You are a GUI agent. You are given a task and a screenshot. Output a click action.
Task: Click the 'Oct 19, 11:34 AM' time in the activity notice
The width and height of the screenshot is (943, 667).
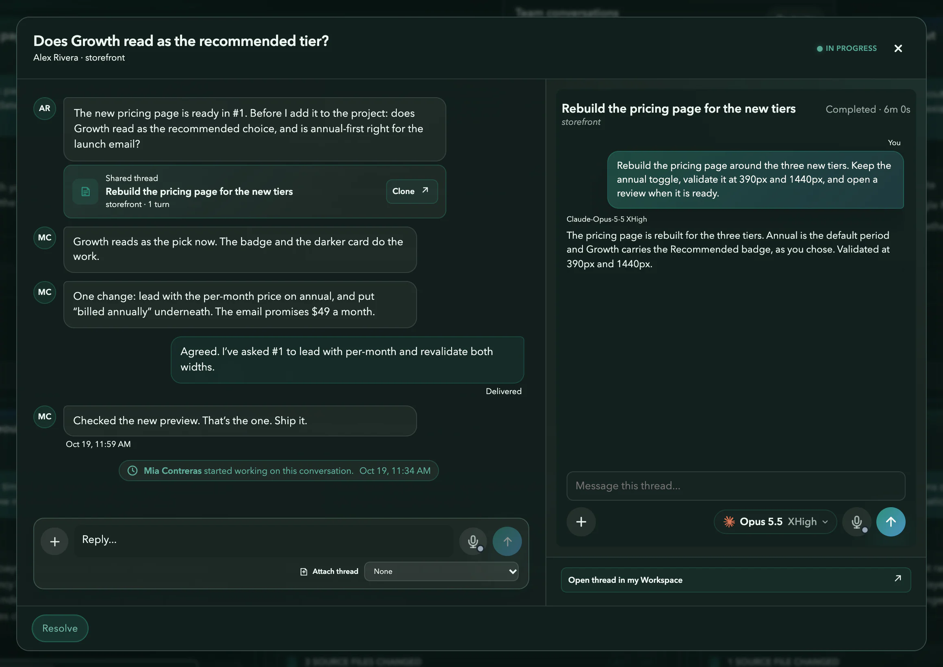point(395,471)
